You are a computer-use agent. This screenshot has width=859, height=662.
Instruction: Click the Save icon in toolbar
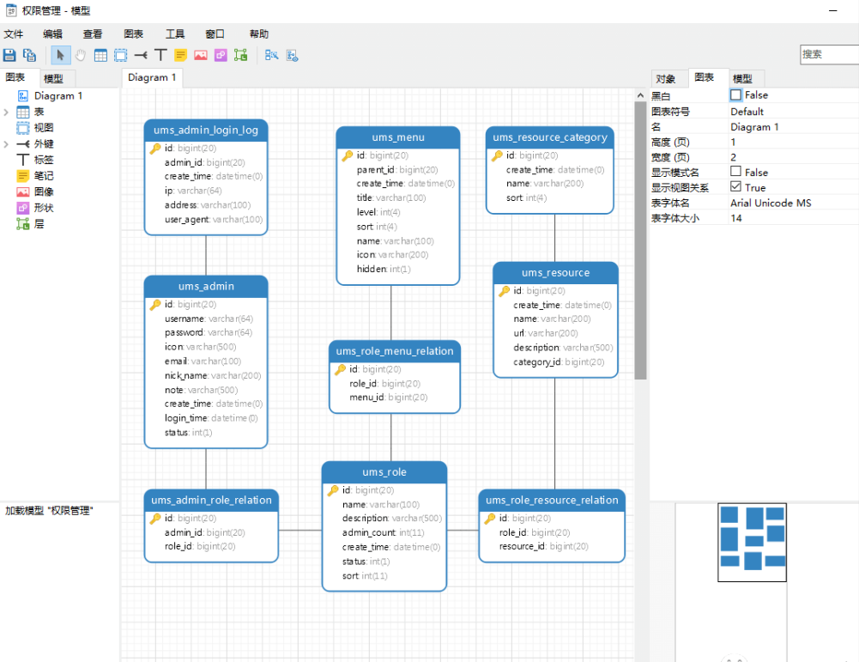point(9,55)
